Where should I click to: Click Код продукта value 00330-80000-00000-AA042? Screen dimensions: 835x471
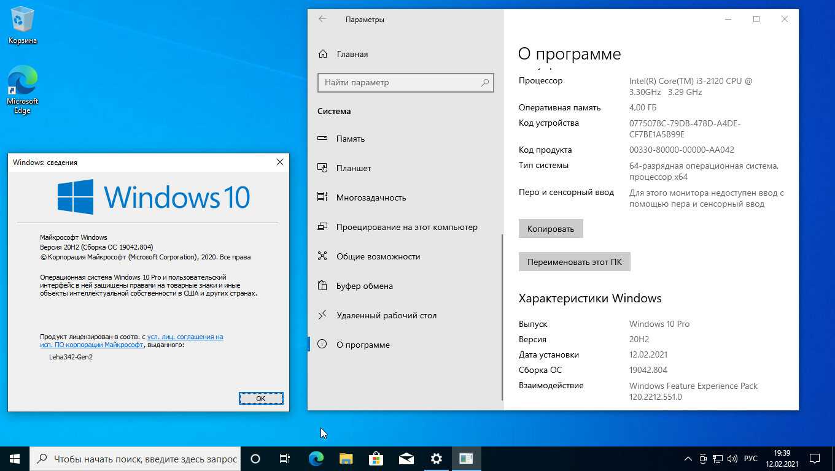(682, 150)
